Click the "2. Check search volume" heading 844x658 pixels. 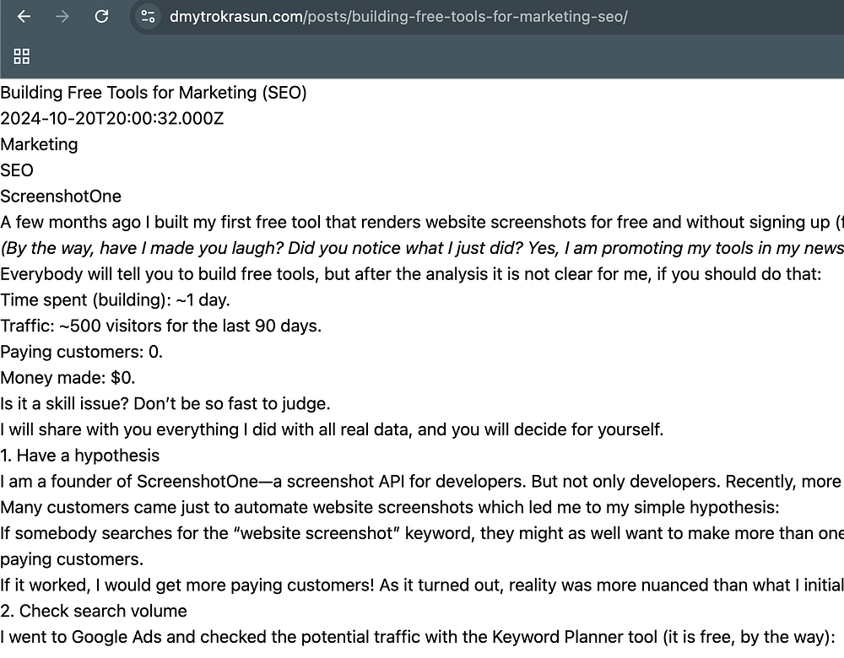[x=94, y=612]
